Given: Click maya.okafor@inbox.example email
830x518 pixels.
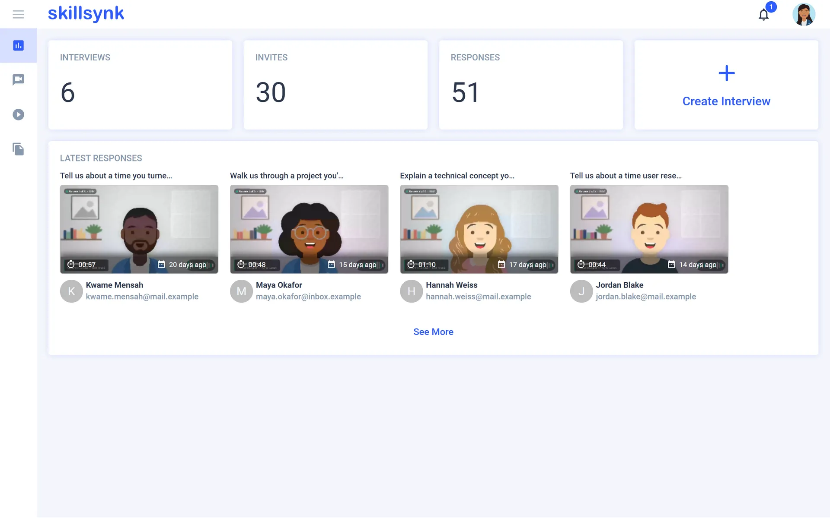Looking at the screenshot, I should (x=308, y=297).
